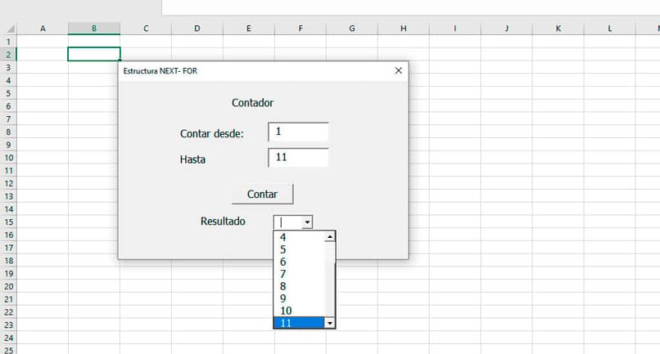Open the Resultado combo box arrow

307,222
